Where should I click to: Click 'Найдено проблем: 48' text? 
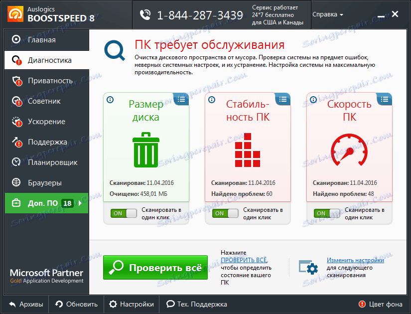[x=343, y=194]
